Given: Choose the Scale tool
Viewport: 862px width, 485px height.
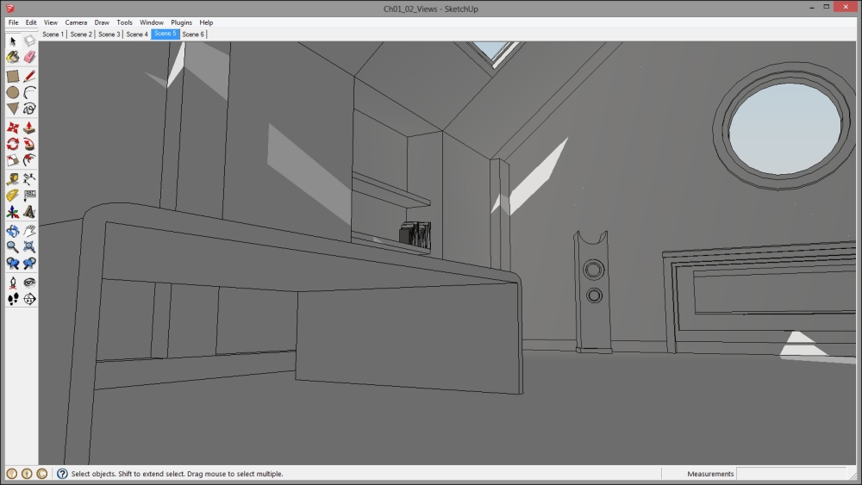Looking at the screenshot, I should pyautogui.click(x=13, y=160).
